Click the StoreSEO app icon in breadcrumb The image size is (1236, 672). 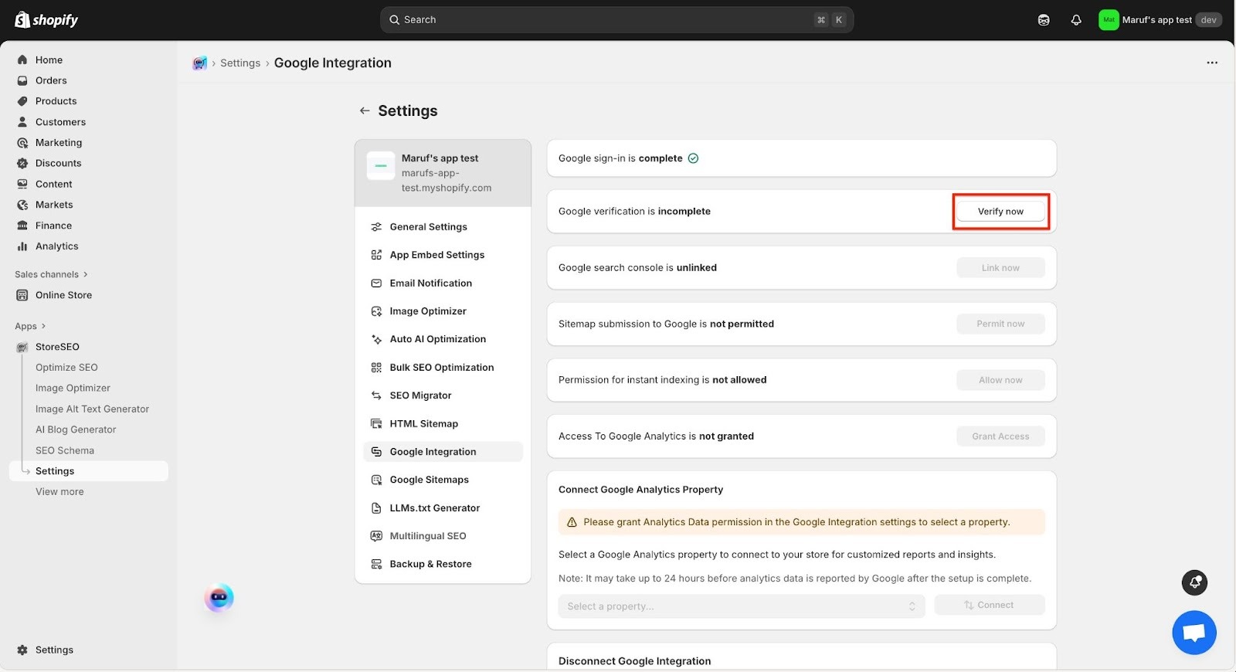pos(200,63)
